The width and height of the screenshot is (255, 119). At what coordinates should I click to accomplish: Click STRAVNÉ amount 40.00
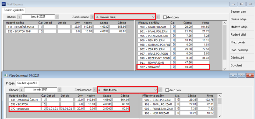point(184,67)
